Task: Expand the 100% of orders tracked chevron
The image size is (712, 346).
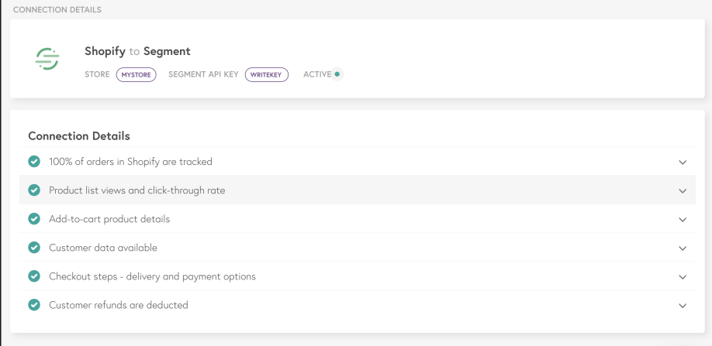Action: 683,162
